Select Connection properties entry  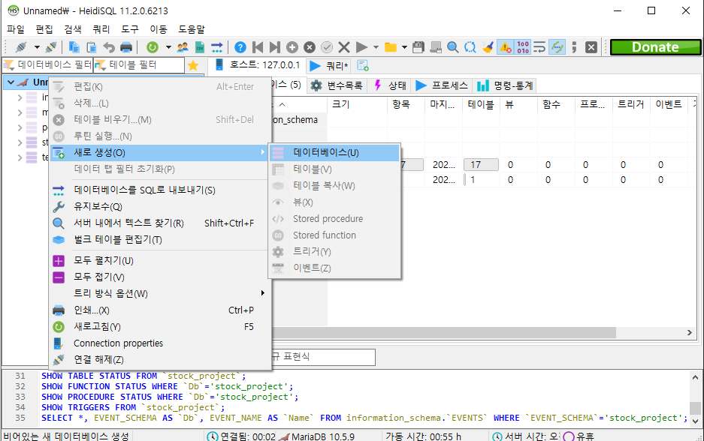coord(159,343)
